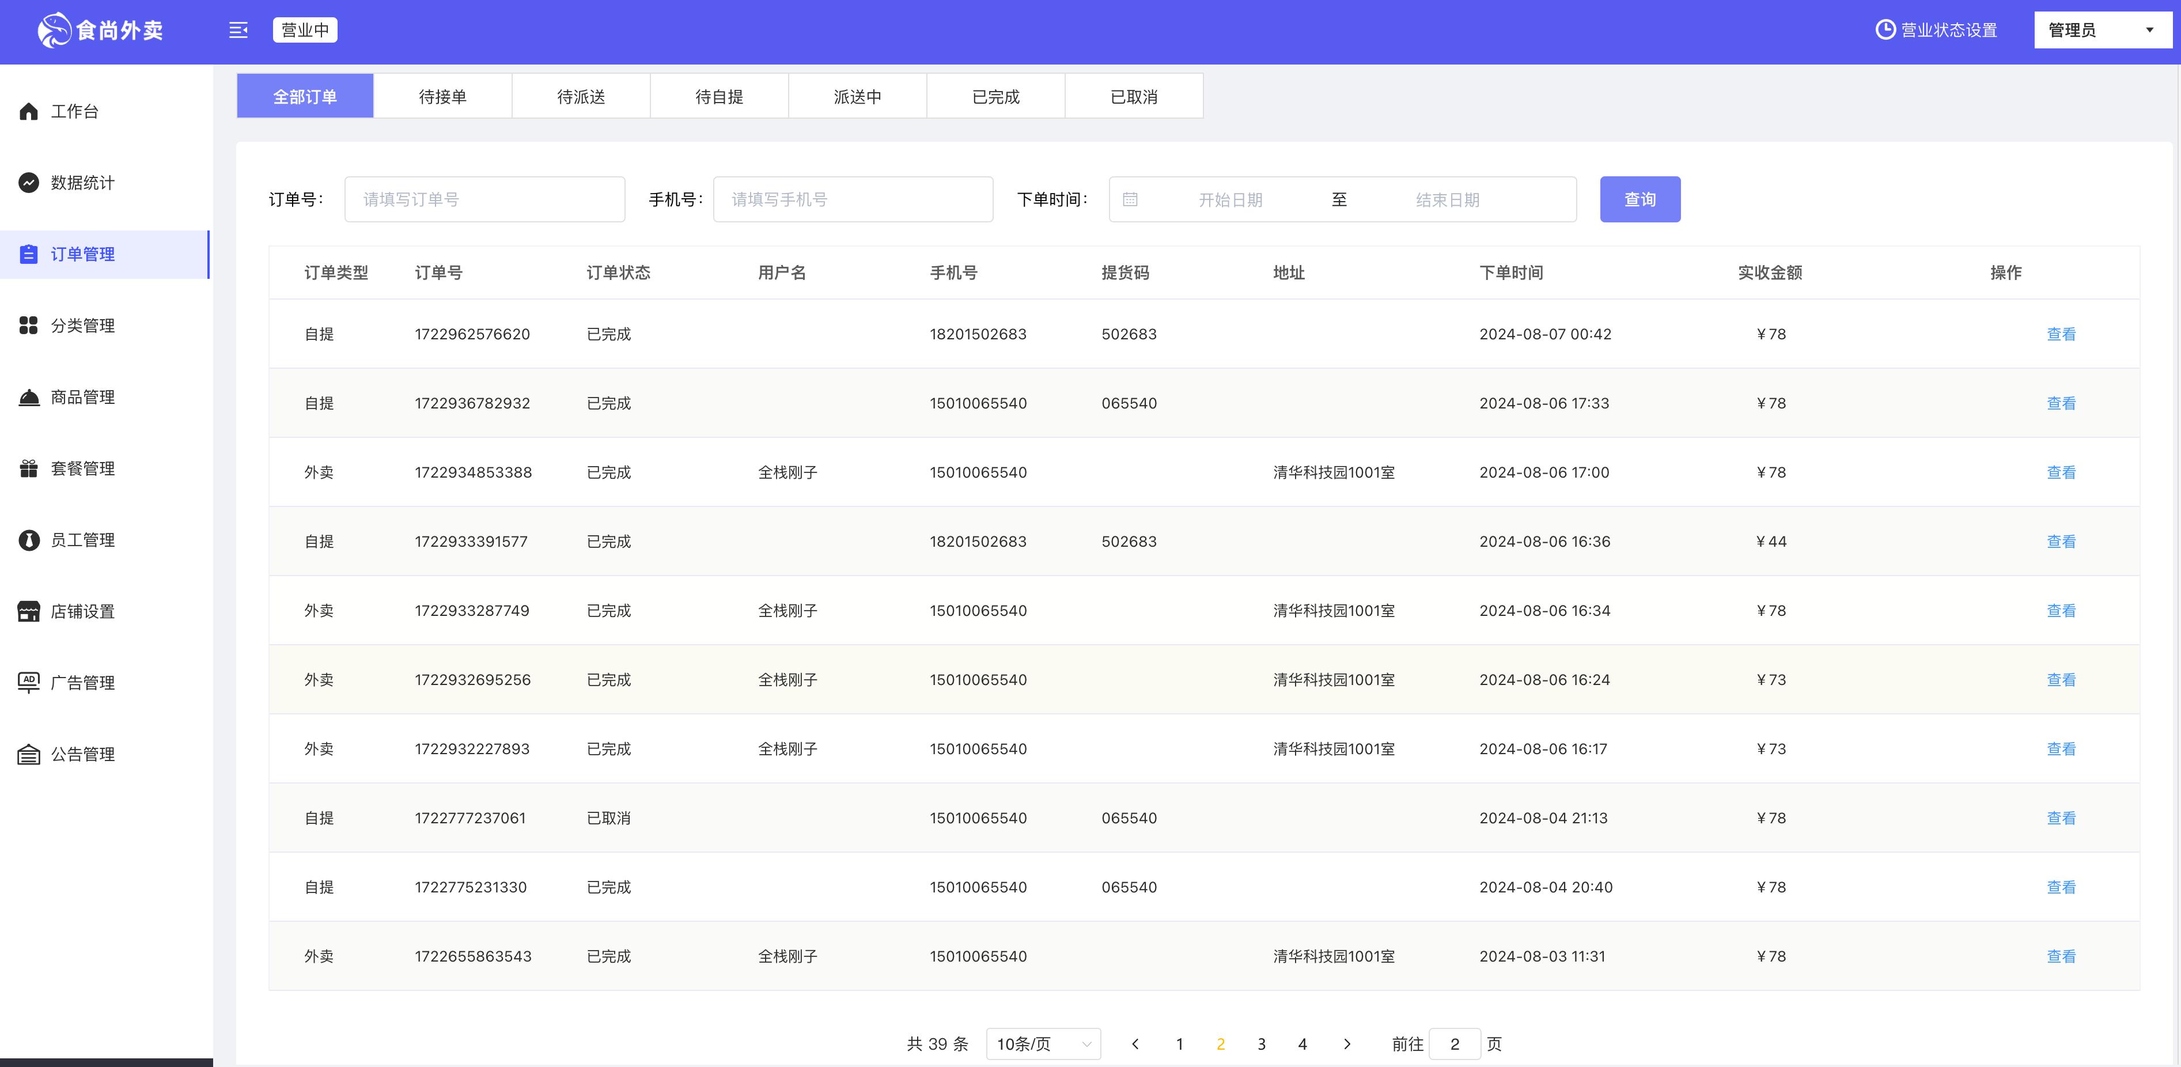Select the 已取消 cancelled orders tab
The width and height of the screenshot is (2181, 1067).
pyautogui.click(x=1134, y=96)
